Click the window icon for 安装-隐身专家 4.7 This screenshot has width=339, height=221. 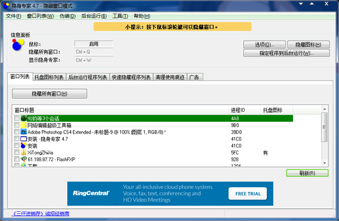coord(24,139)
